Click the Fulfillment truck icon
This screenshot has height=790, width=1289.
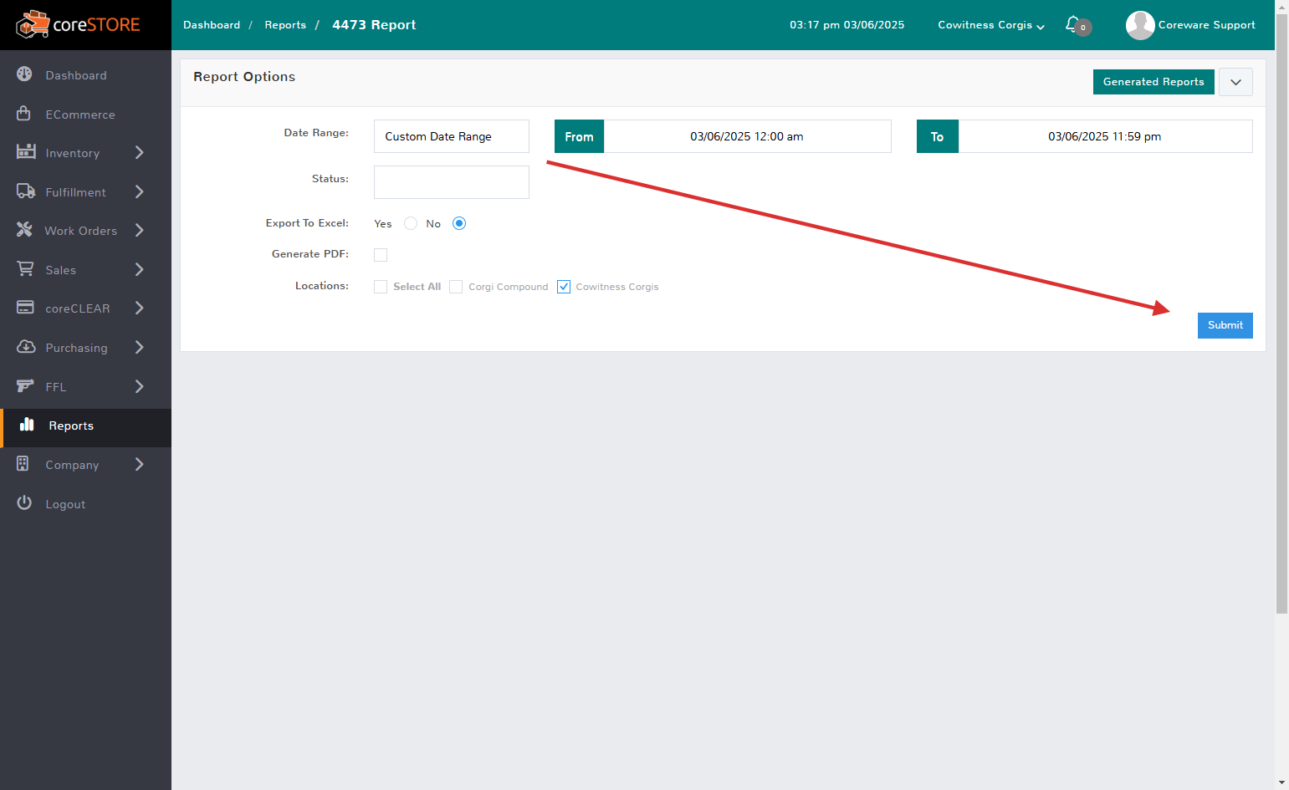26,191
